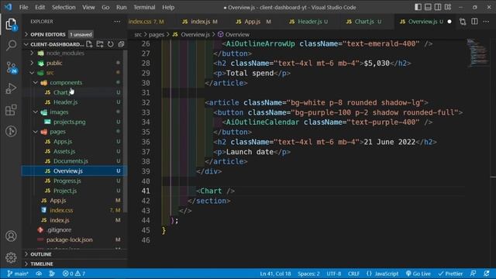Open Assets.js in the file tree
This screenshot has width=496, height=279.
[x=64, y=151]
